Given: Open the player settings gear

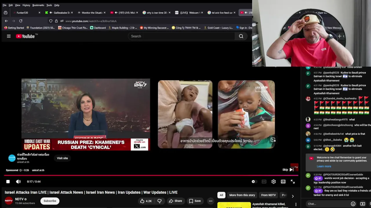Looking at the screenshot, I should (x=274, y=182).
